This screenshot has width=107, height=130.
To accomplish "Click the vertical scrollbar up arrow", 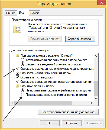I will tap(96, 56).
